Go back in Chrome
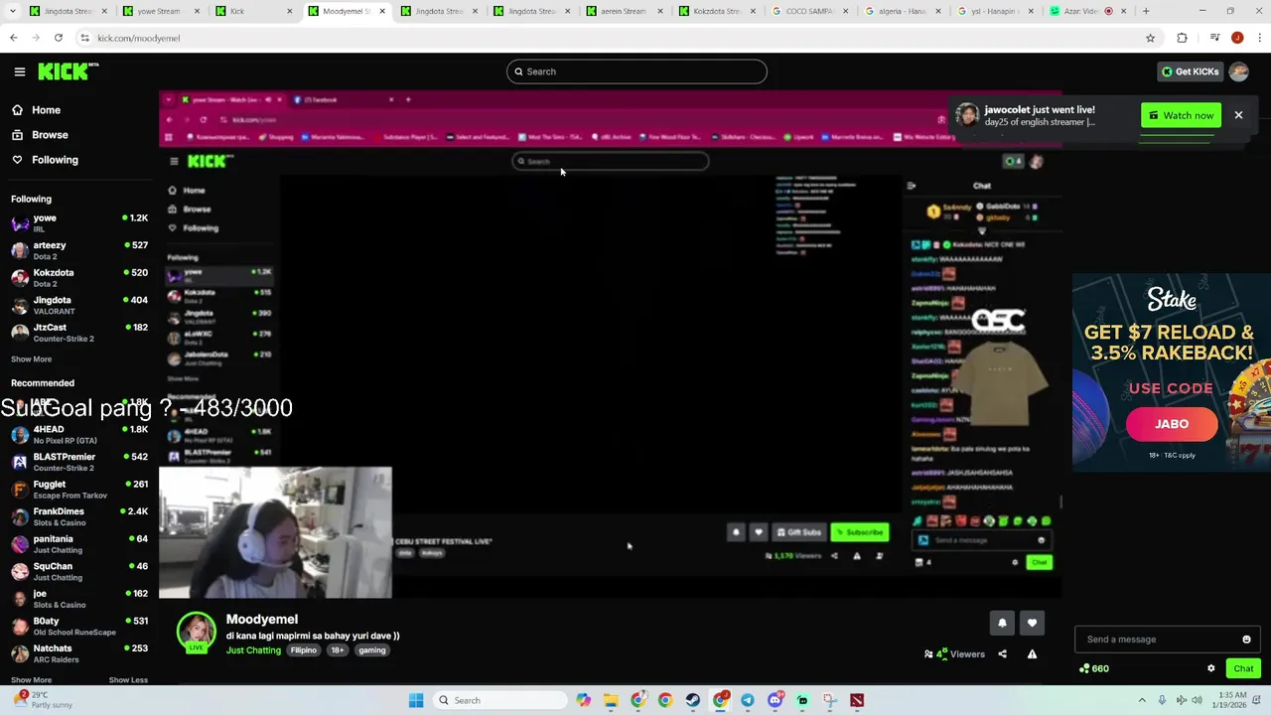The image size is (1271, 715). 13,38
